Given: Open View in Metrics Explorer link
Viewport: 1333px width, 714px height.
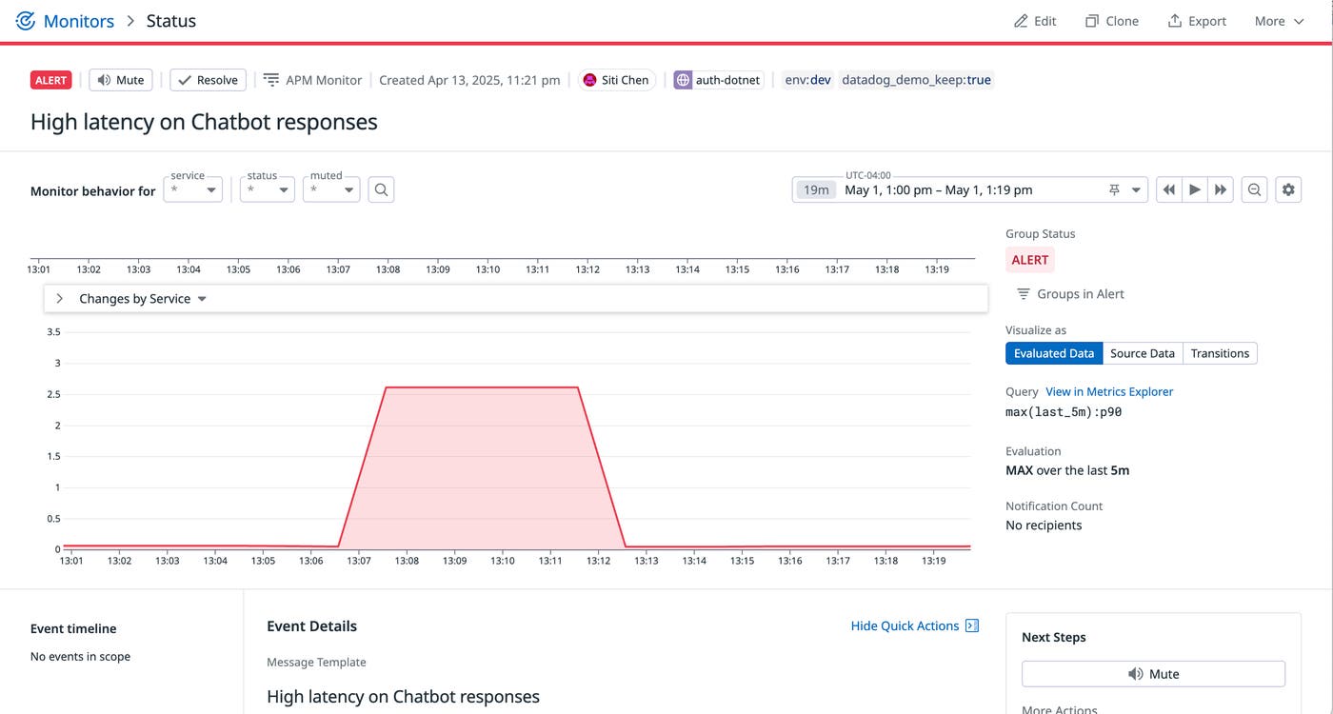Looking at the screenshot, I should point(1109,391).
